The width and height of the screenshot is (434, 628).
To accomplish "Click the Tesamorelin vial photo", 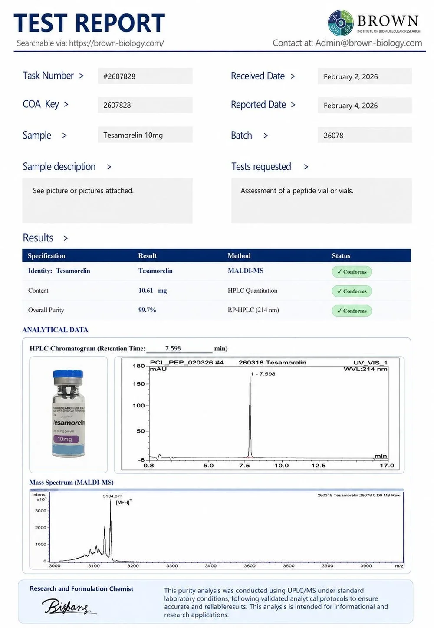I will coord(69,414).
